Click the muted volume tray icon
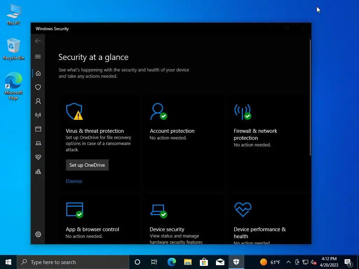This screenshot has width=359, height=269. coord(313,262)
